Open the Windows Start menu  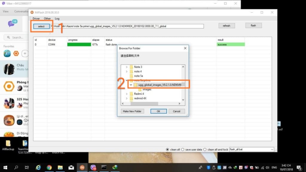click(5, 168)
